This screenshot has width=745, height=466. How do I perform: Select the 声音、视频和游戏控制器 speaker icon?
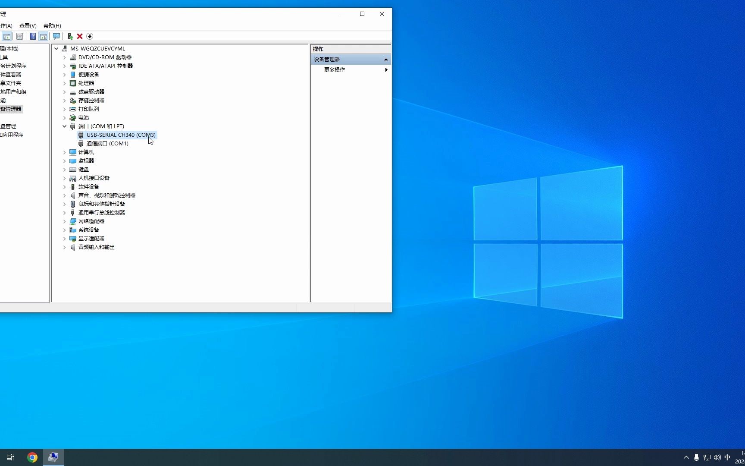click(x=73, y=195)
